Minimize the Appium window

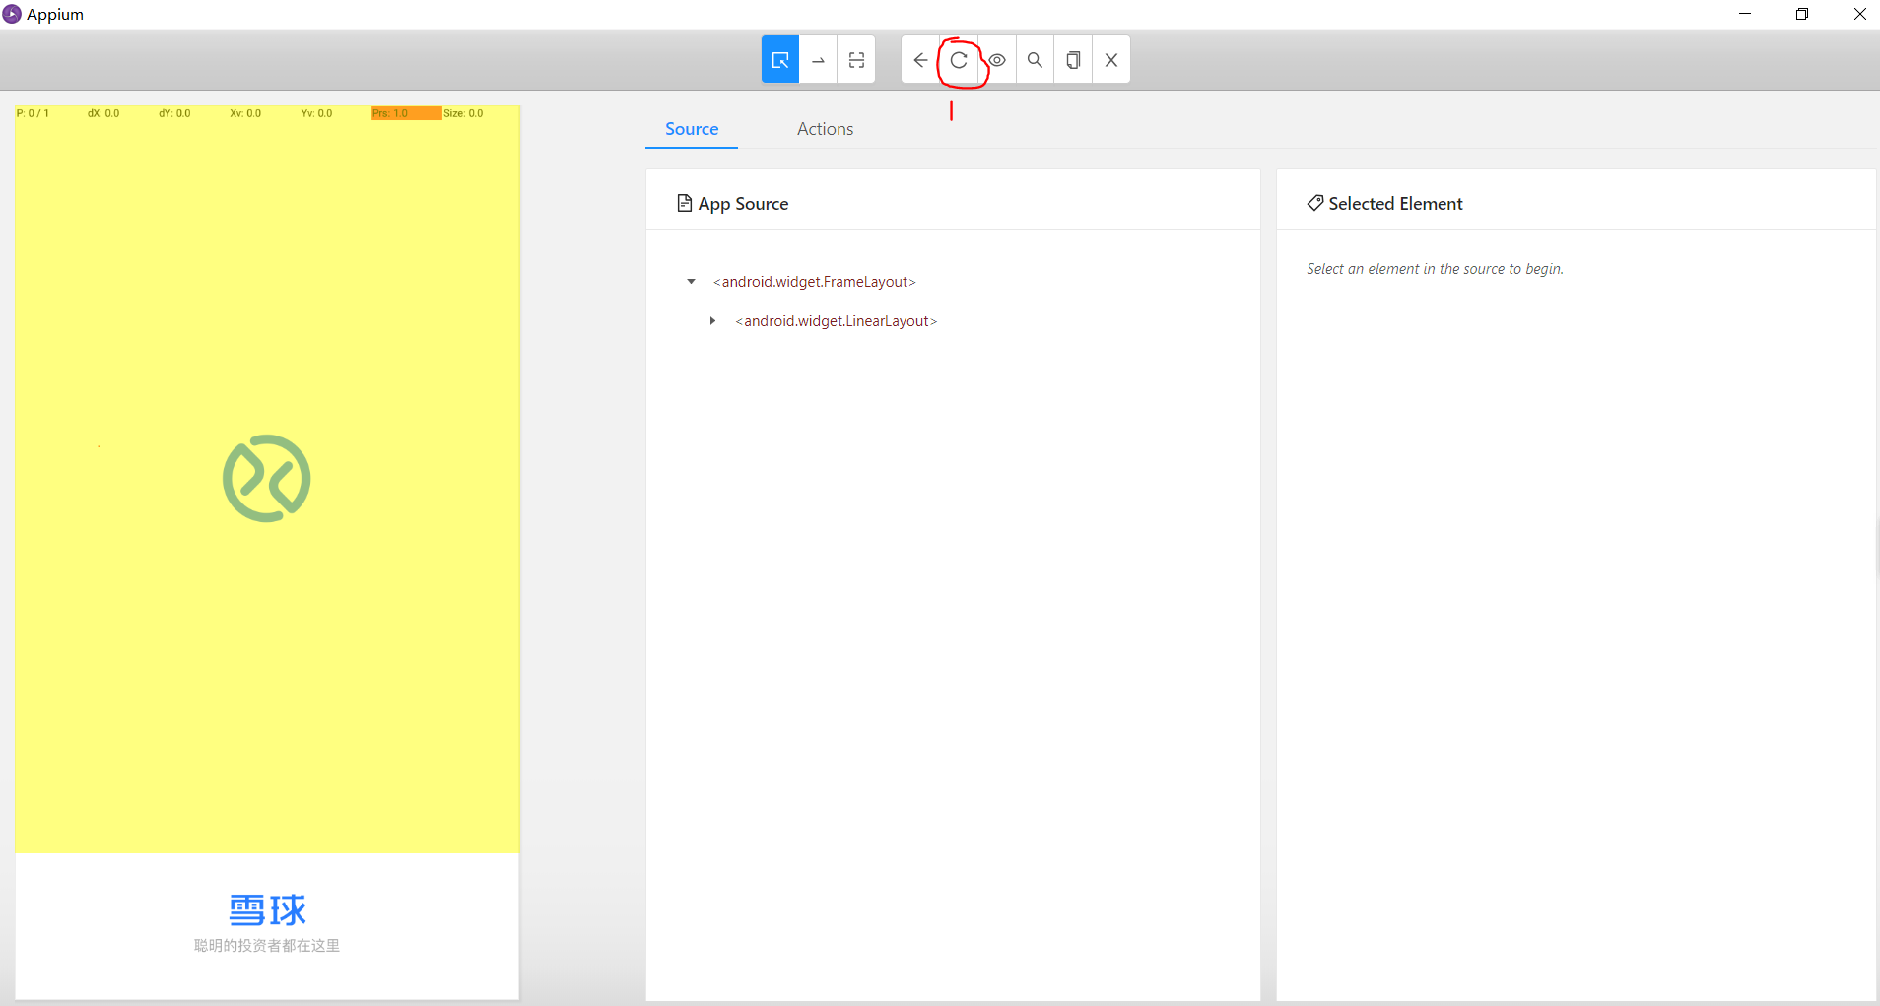[1745, 14]
